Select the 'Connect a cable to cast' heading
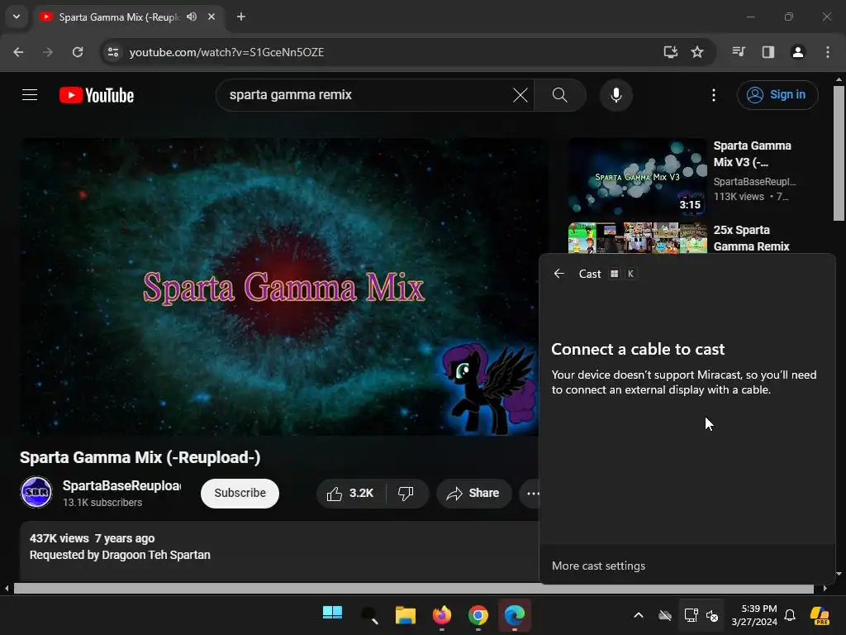 tap(638, 350)
